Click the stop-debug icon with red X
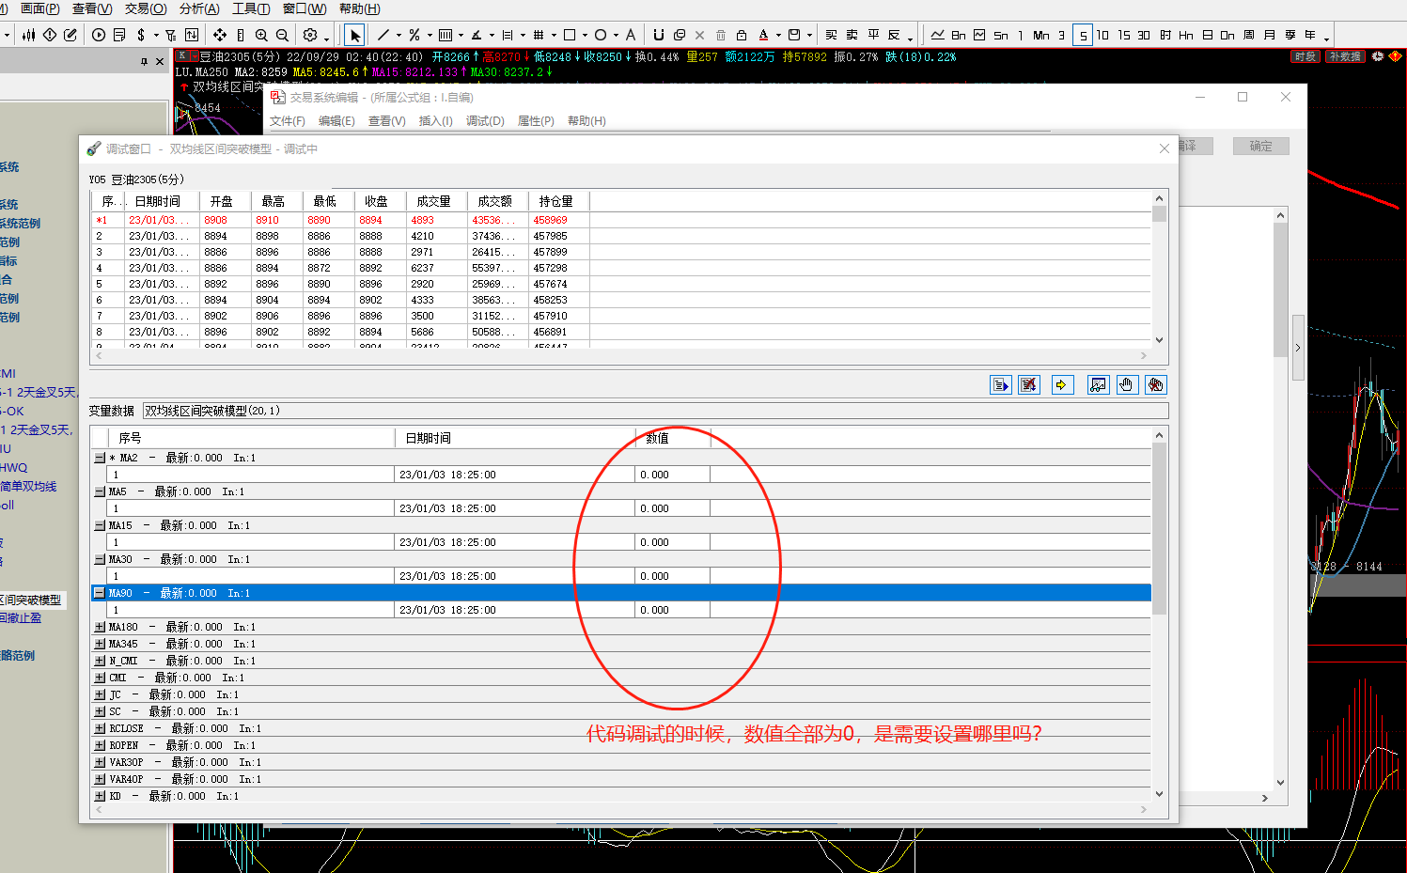 pyautogui.click(x=1029, y=384)
